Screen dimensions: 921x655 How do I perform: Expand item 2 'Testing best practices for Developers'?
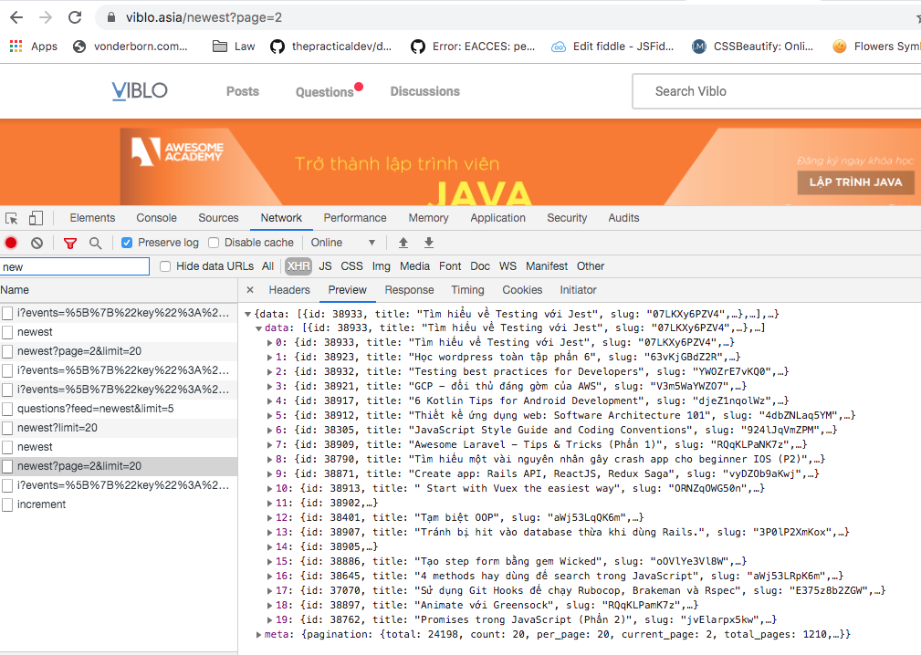269,371
